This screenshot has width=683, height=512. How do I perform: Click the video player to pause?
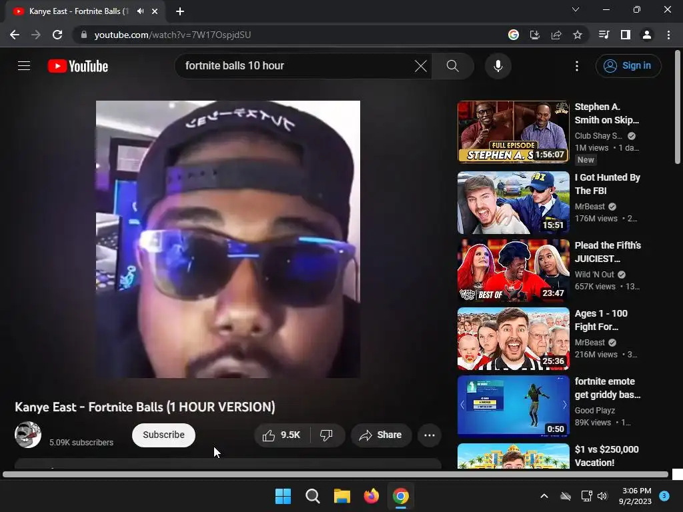[x=228, y=239]
